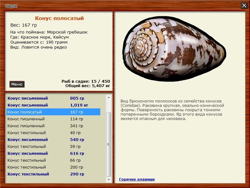Viewport: 250px width, 188px height.
Task: Click Общий вес: 5,407 кг text
Action: (88, 86)
